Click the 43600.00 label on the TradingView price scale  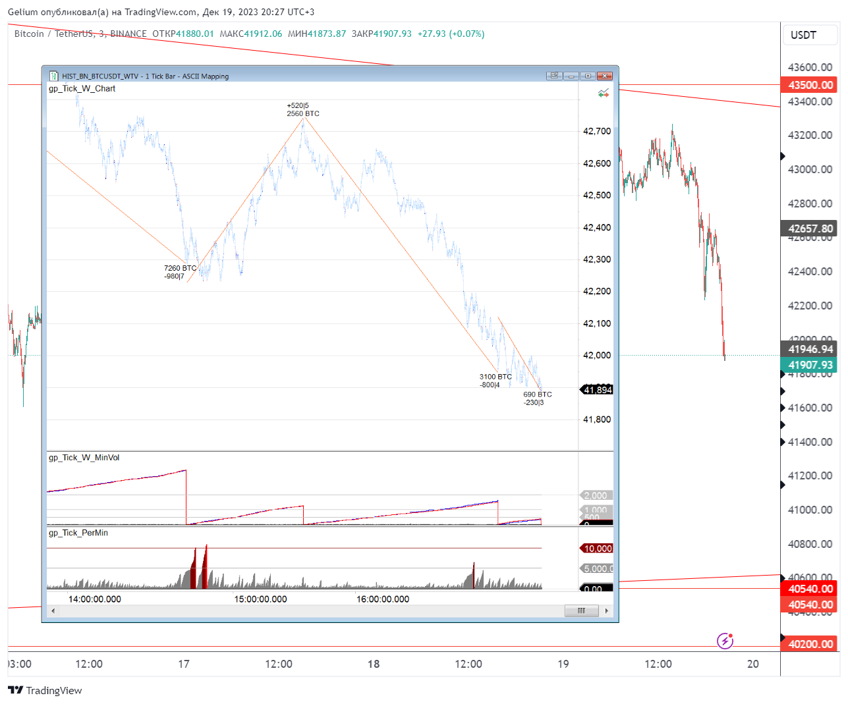[x=810, y=67]
